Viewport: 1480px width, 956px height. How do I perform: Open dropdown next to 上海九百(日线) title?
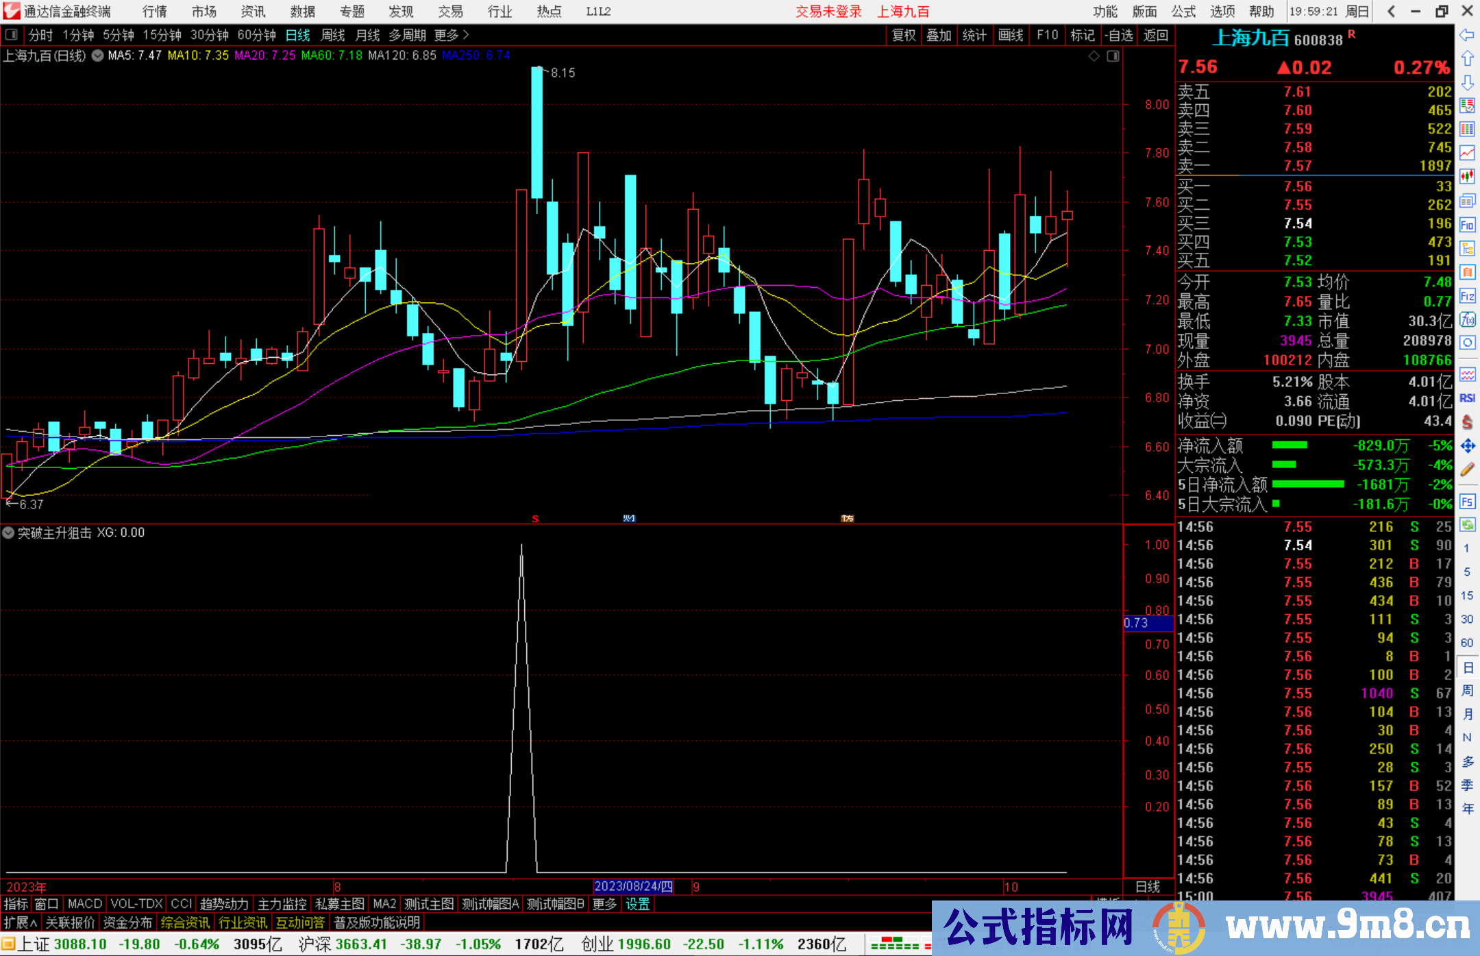point(98,56)
